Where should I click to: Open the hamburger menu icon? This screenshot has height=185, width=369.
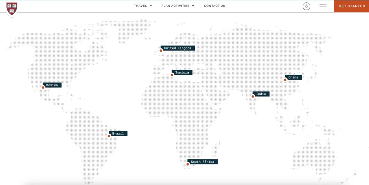coord(323,6)
